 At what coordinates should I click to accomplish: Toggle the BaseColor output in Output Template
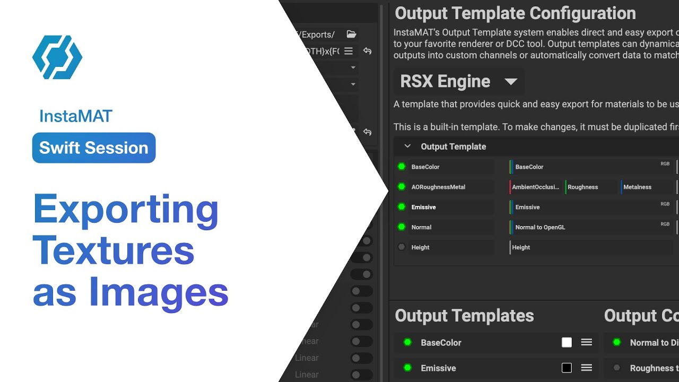point(402,167)
